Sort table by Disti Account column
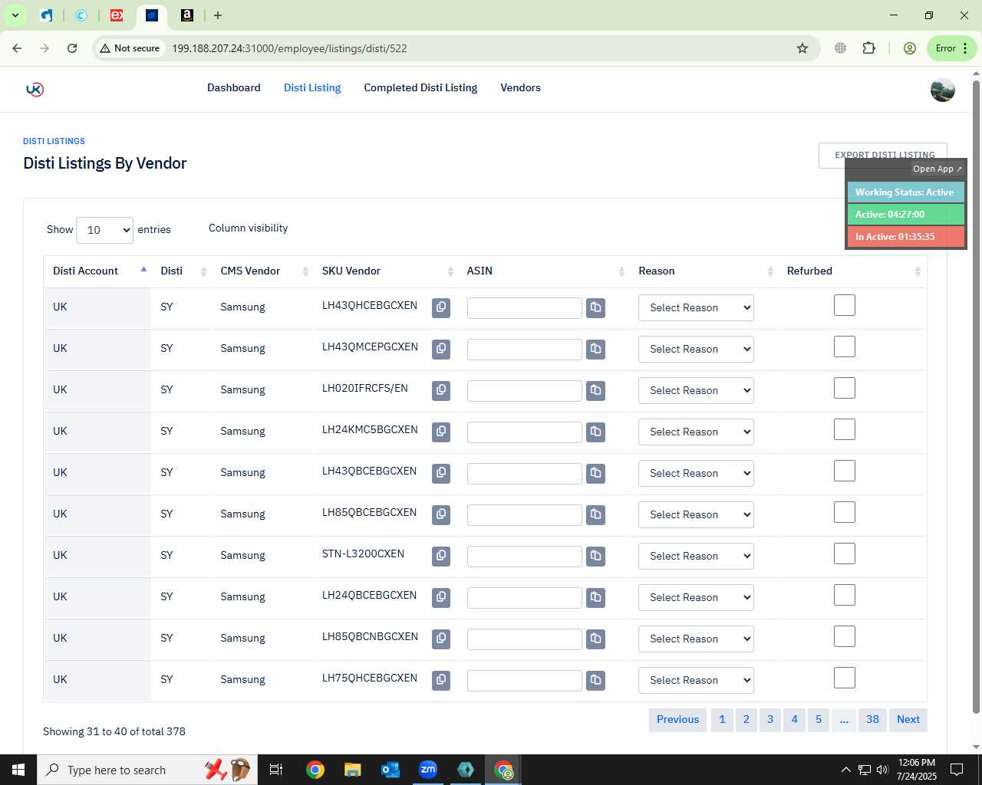 [97, 271]
